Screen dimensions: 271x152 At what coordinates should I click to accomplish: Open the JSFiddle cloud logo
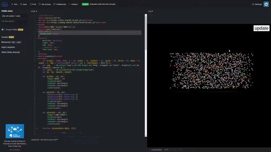pos(5,4)
